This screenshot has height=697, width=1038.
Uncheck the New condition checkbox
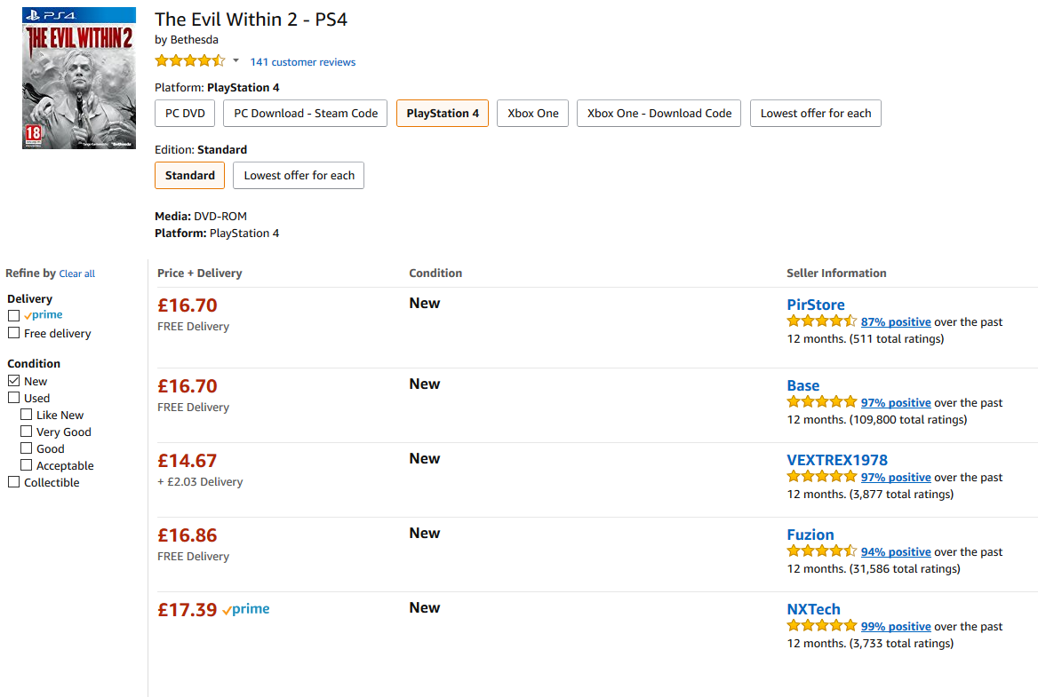[14, 381]
